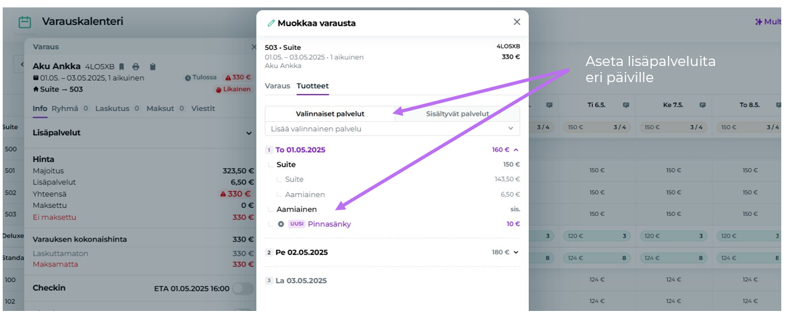Switch to the Varaus tab in dialog
The width and height of the screenshot is (788, 317).
pyautogui.click(x=277, y=86)
